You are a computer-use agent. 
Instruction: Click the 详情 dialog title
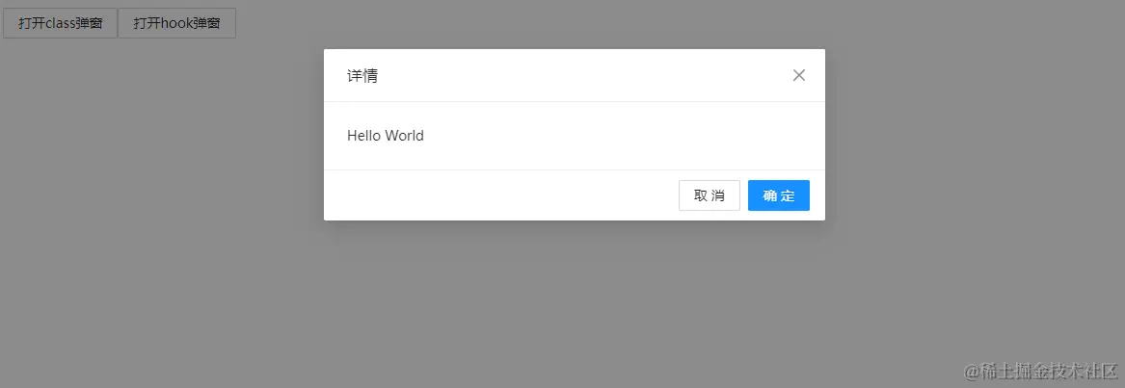coord(362,75)
